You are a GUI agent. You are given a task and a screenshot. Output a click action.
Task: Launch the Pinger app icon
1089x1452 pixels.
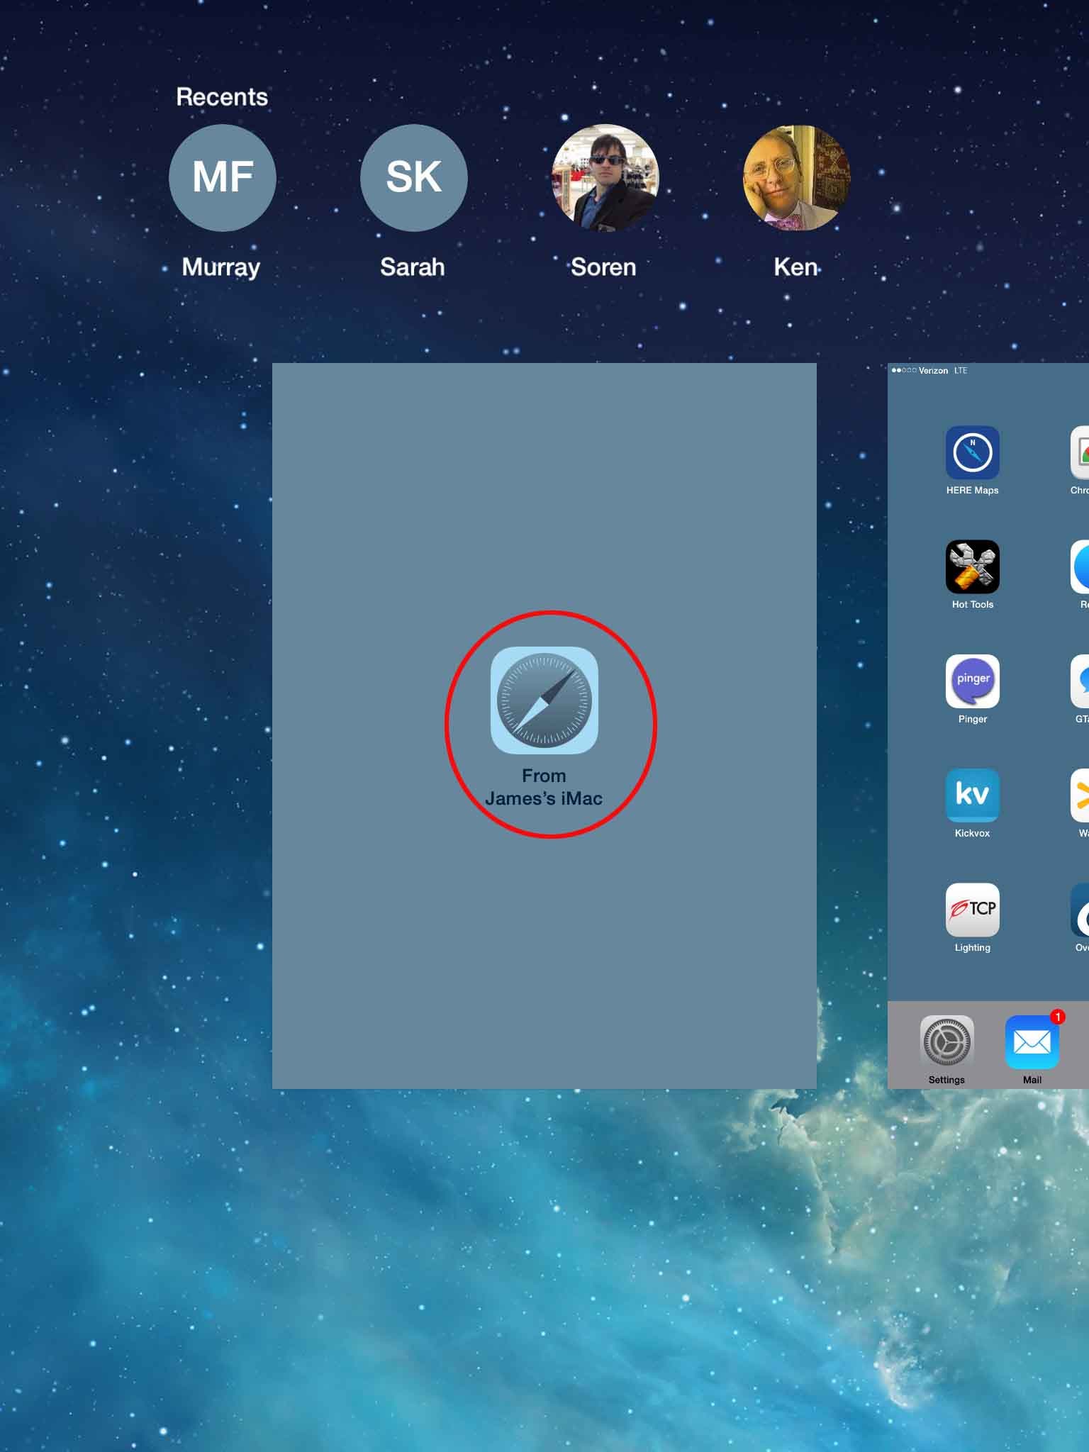coord(972,681)
